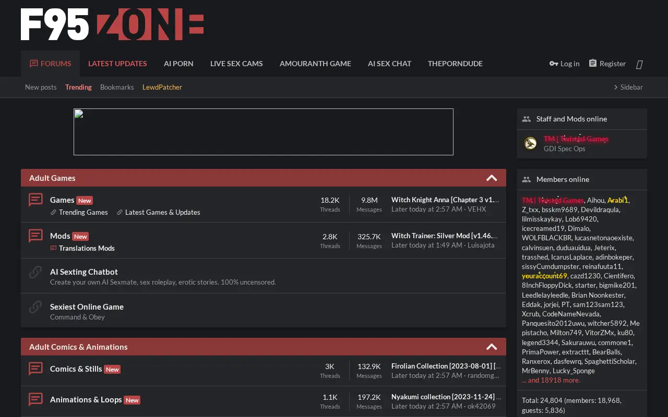Screen dimensions: 668x417
Task: Open the Witch Knight Anna latest thread
Action: tap(445, 200)
